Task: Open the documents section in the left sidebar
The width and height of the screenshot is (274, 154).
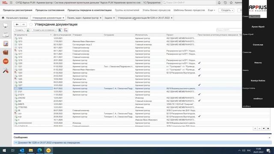Action: [x=6, y=44]
